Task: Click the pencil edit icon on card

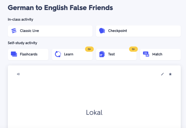Action: coord(162,74)
